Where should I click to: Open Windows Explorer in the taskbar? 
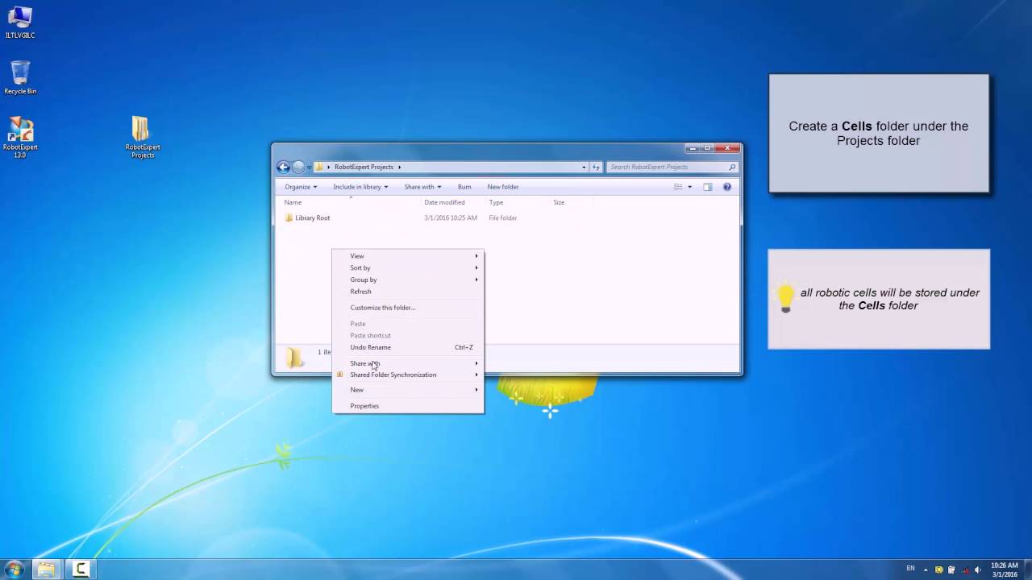(x=46, y=570)
